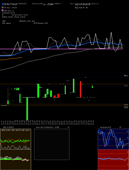Click the magenta 200 Day legend swatch
Viewport: 129px width, 170px height.
pyautogui.click(x=3, y=10)
